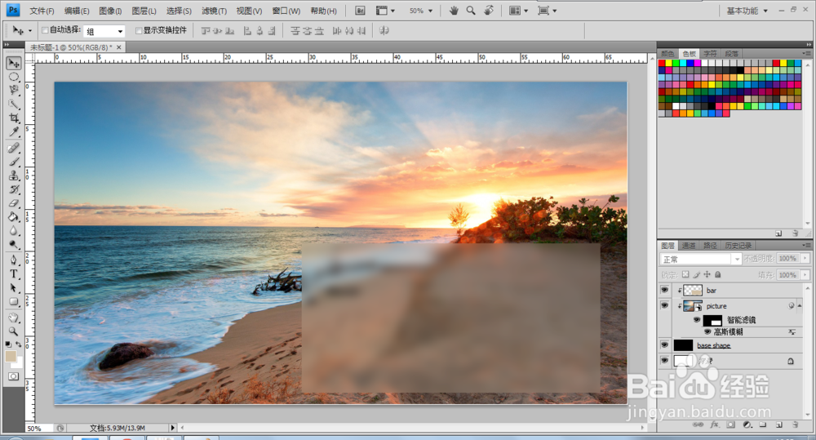Select the Crop tool

(x=14, y=118)
